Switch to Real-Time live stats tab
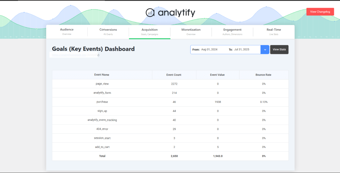 tap(274, 31)
